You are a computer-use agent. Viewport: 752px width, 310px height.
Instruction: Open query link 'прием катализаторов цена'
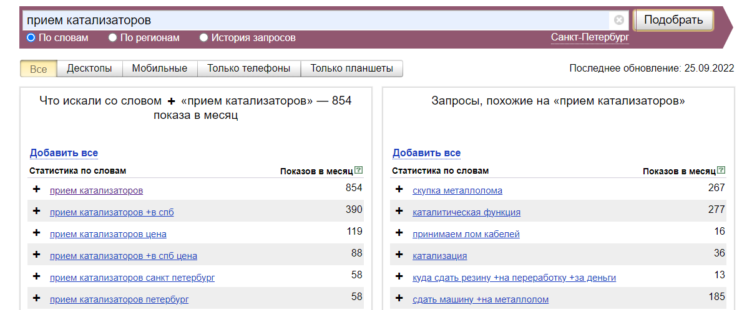108,234
